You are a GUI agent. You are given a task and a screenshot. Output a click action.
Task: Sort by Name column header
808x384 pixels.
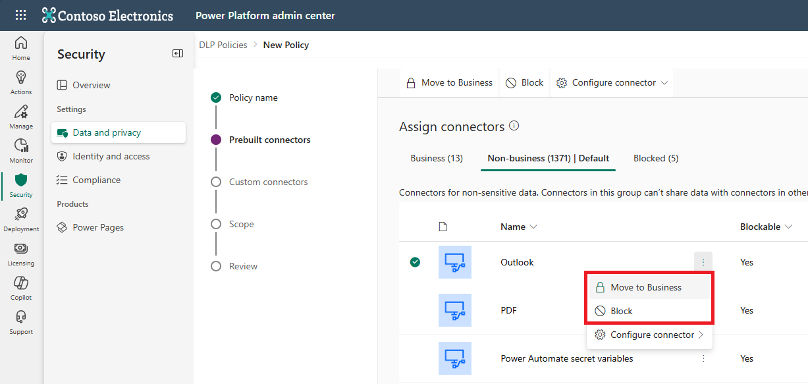tap(519, 227)
